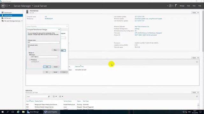Select the Workgroup radio button
This screenshot has width=204, height=114.
point(30,60)
